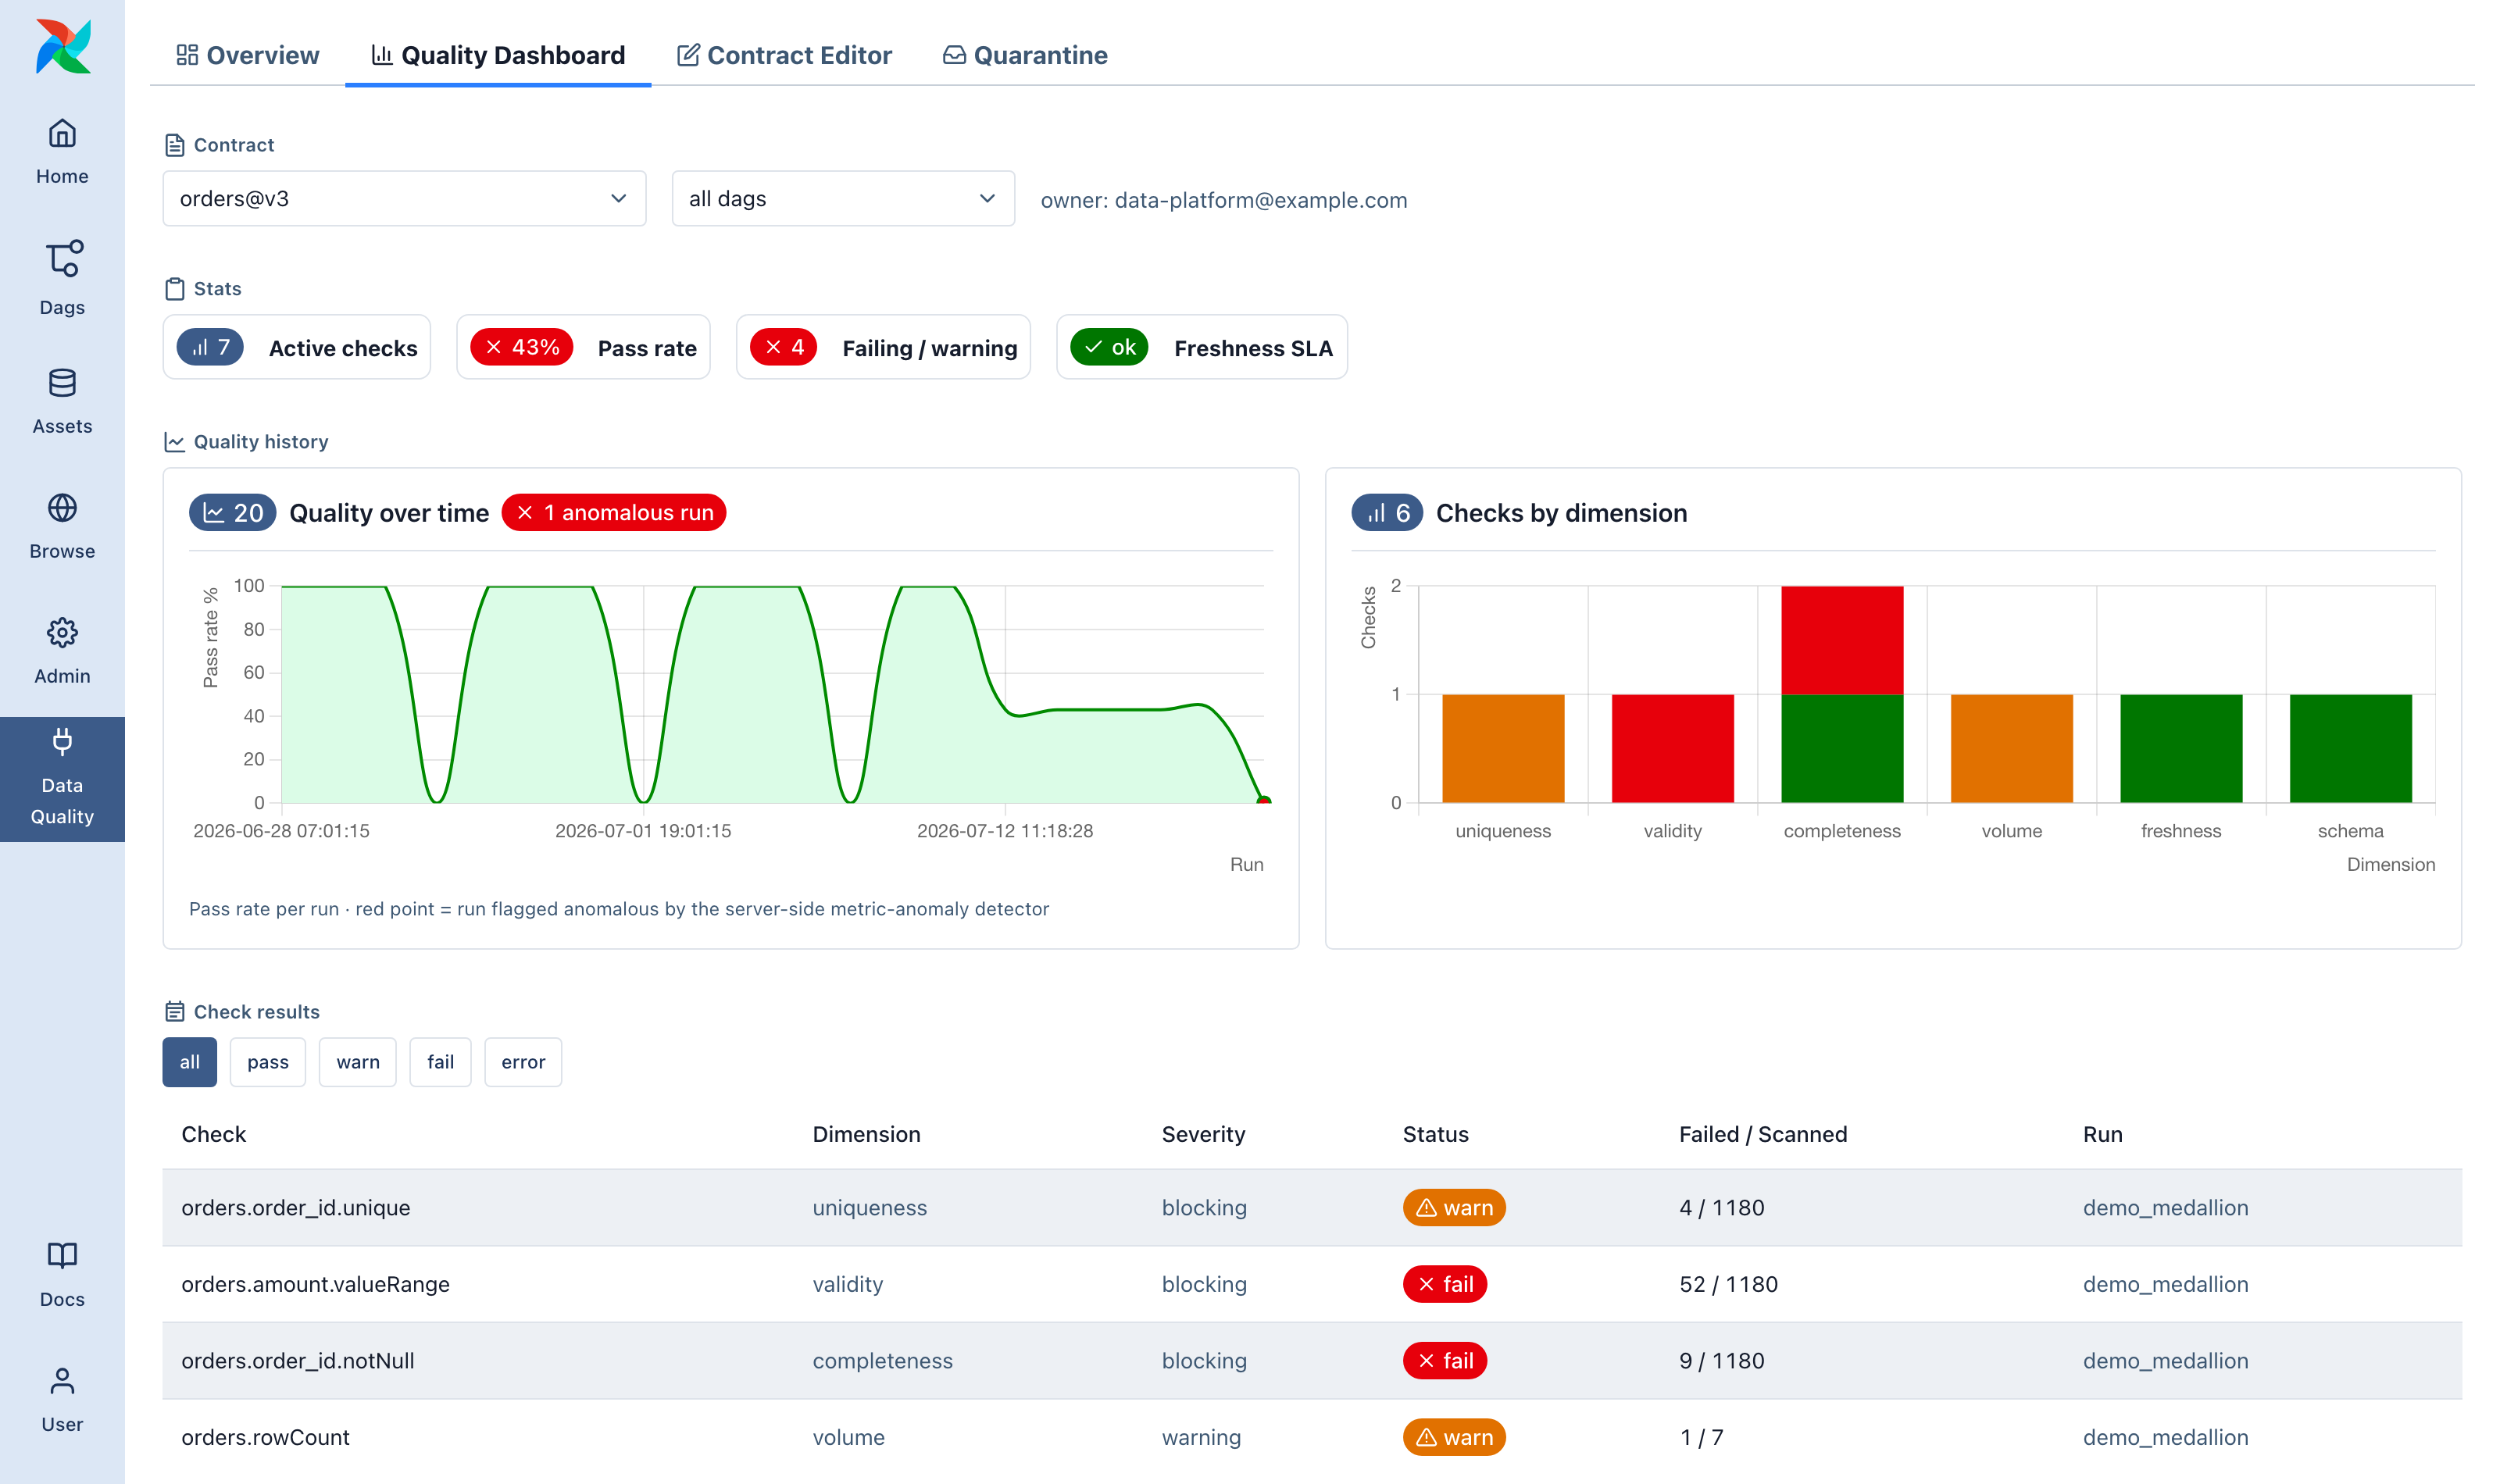
Task: Open demo_medallion run for orders.order_id.unique
Action: [2166, 1208]
